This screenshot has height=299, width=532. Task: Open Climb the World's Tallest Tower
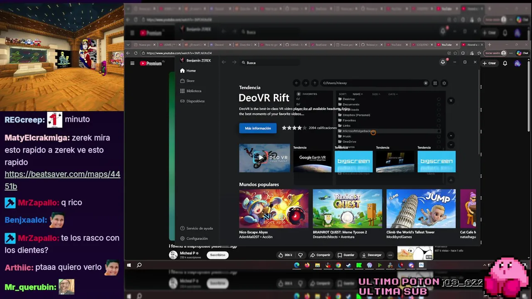pyautogui.click(x=421, y=208)
